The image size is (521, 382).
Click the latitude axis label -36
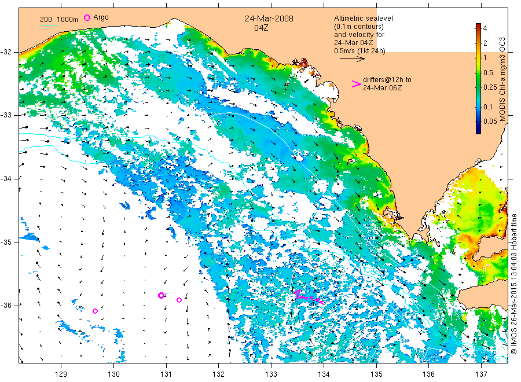tap(6, 306)
